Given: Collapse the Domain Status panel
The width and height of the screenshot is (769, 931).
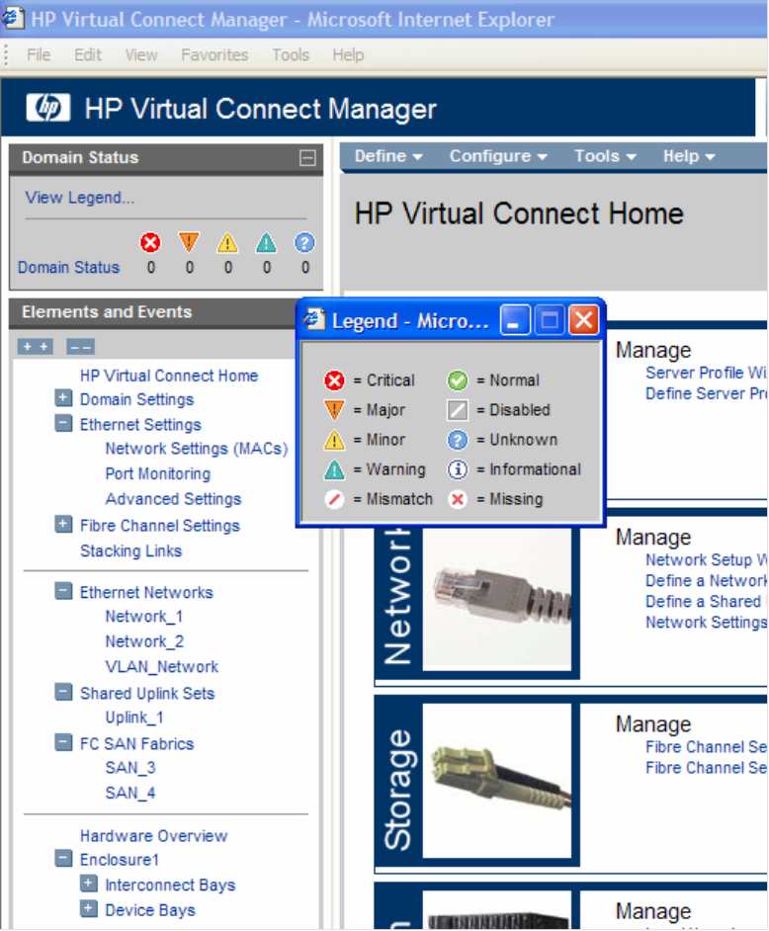Looking at the screenshot, I should [307, 158].
